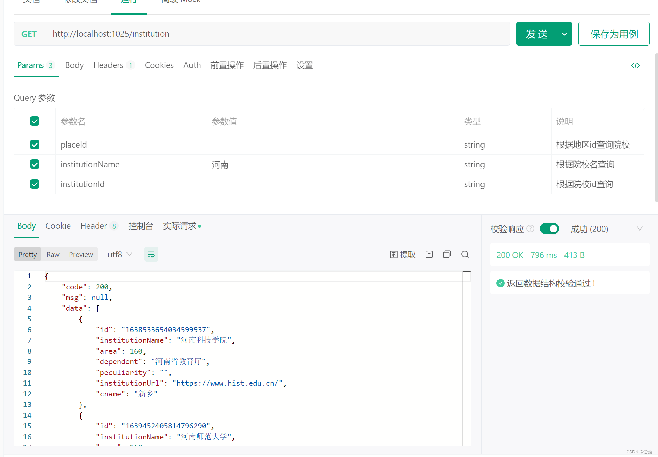Open the 控制台 console tab
Image resolution: width=658 pixels, height=457 pixels.
point(141,226)
